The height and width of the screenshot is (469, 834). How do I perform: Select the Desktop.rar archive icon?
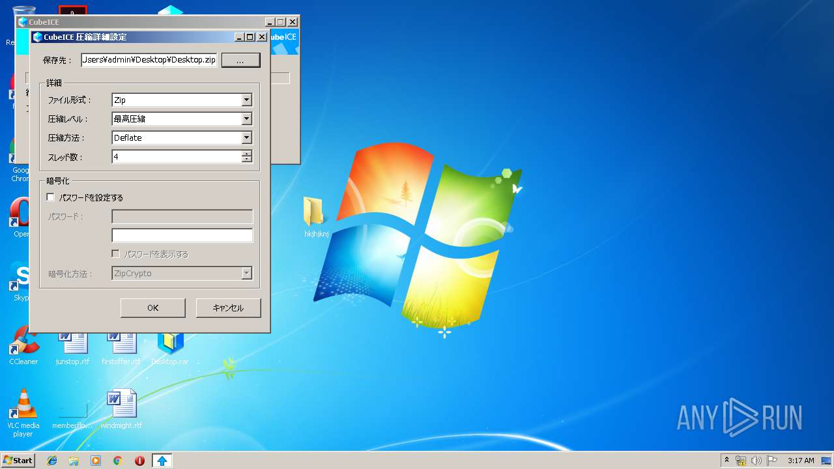[x=170, y=349]
